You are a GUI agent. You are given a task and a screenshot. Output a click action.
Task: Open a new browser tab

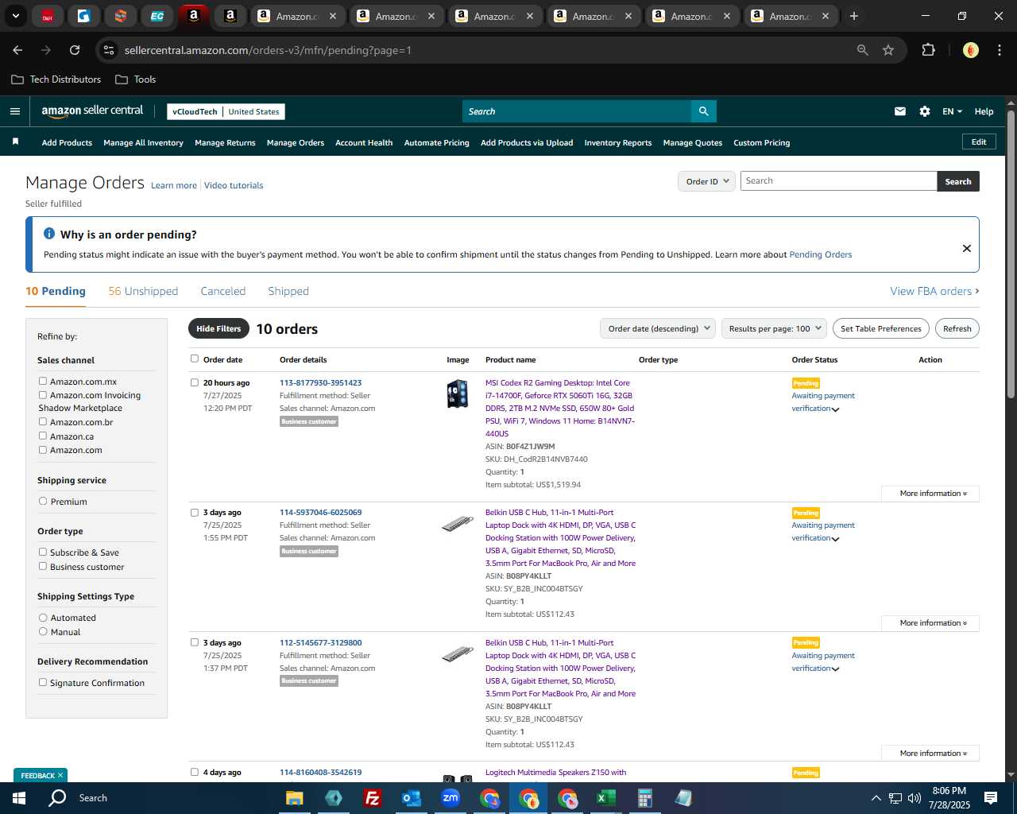coord(854,16)
